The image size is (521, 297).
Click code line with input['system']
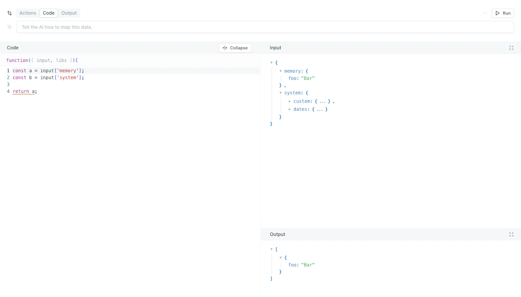pyautogui.click(x=133, y=78)
